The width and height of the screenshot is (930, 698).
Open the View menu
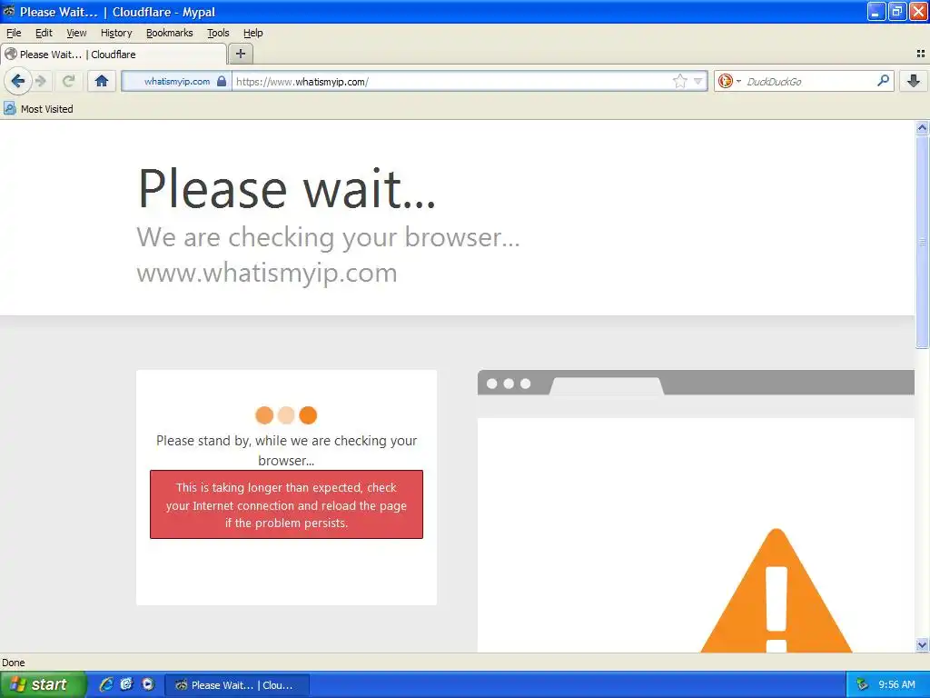[76, 34]
